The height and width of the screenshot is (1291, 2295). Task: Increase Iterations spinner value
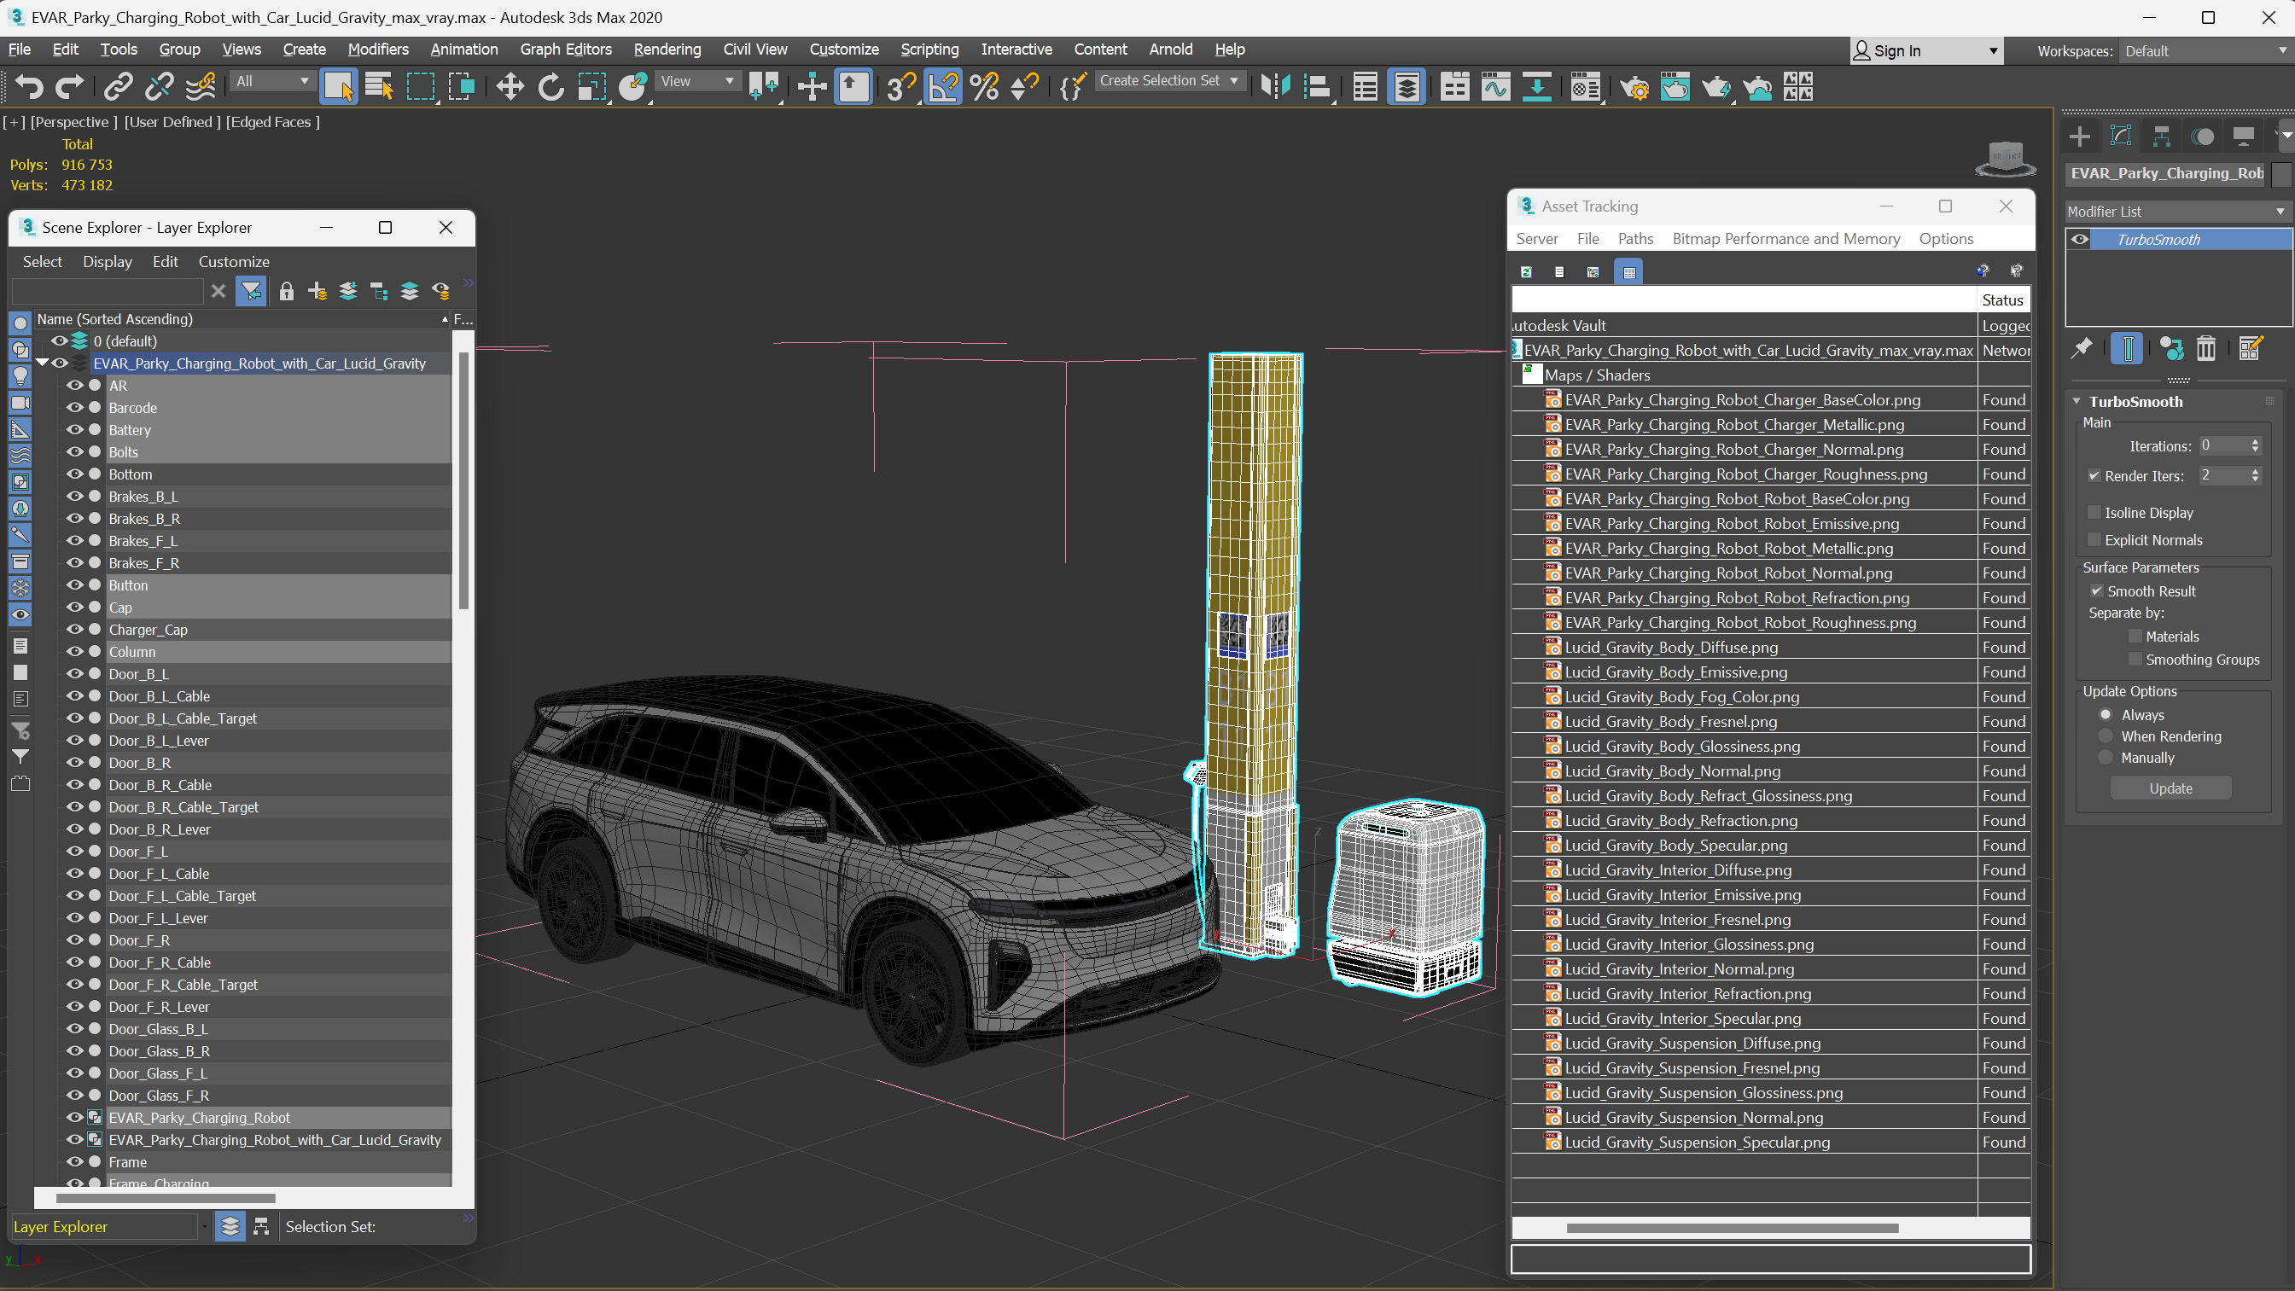point(2256,442)
